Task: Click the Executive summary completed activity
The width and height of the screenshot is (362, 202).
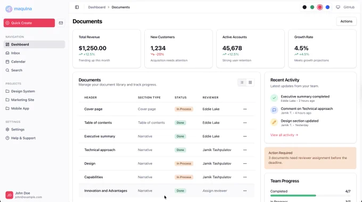Action: click(x=305, y=98)
